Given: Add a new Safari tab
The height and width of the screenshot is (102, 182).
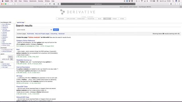Looking at the screenshot, I should tap(181, 7).
